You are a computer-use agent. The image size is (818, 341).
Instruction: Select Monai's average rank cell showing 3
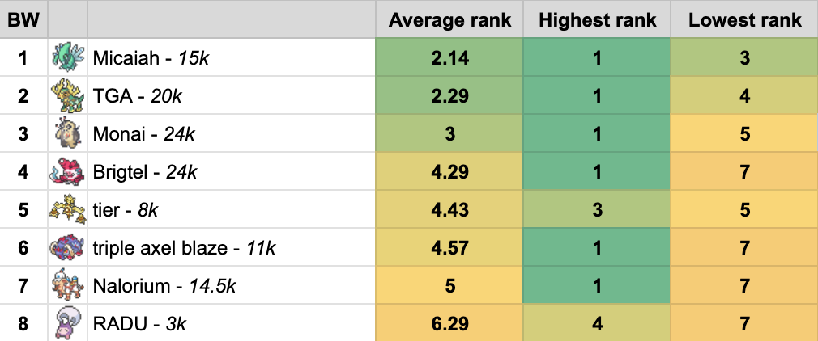point(449,134)
